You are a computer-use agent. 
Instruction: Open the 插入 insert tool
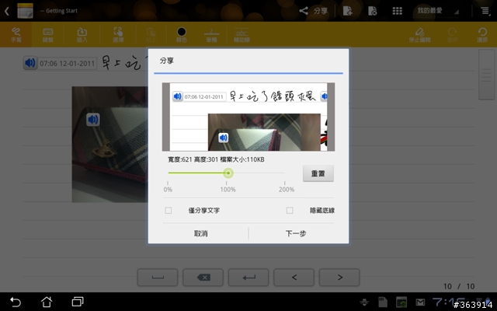click(x=82, y=34)
